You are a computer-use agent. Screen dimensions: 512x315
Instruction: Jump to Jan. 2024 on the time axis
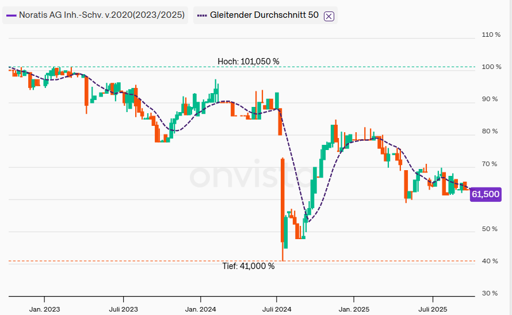[200, 309]
